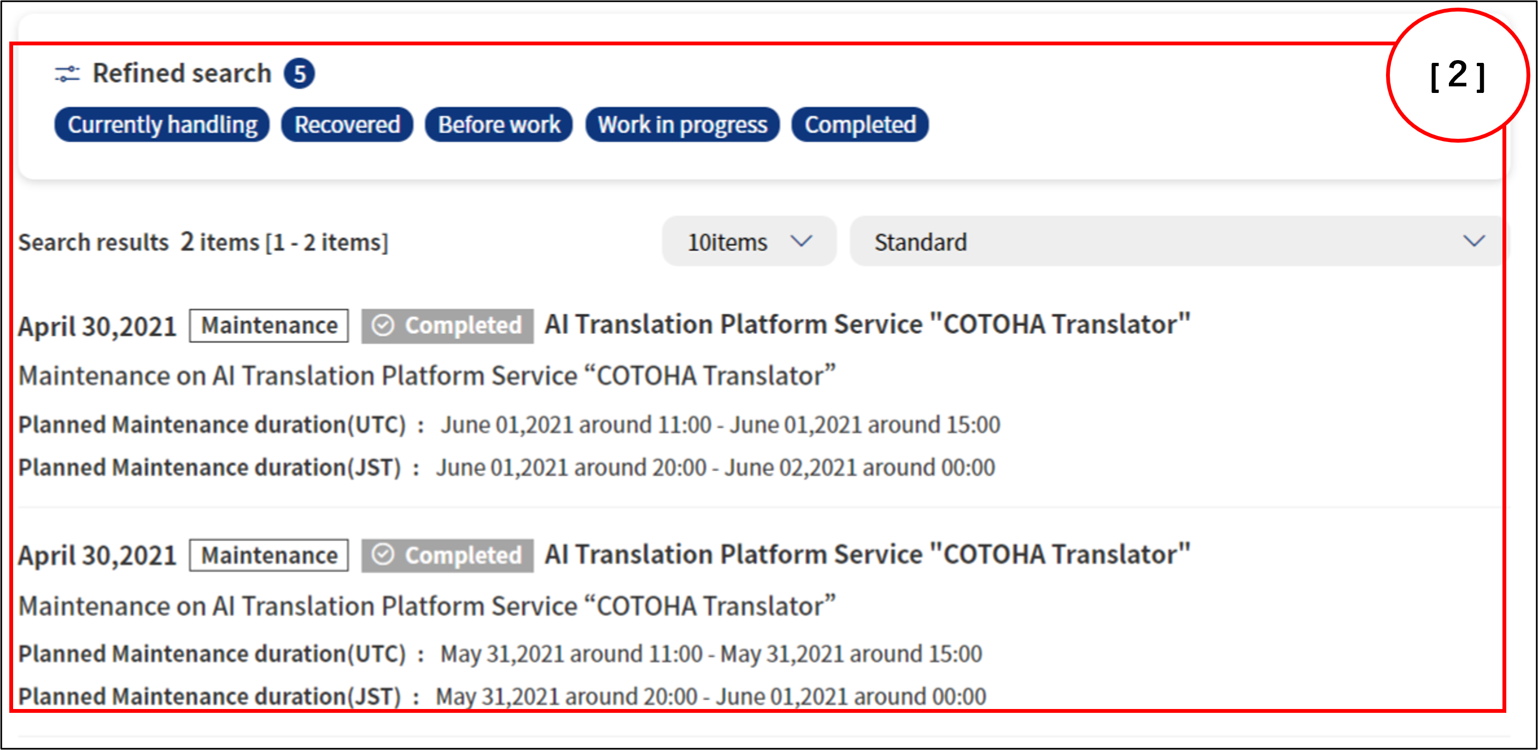Open first AI Translation Platform Service title
Screen dimensions: 1538x750
tap(867, 324)
